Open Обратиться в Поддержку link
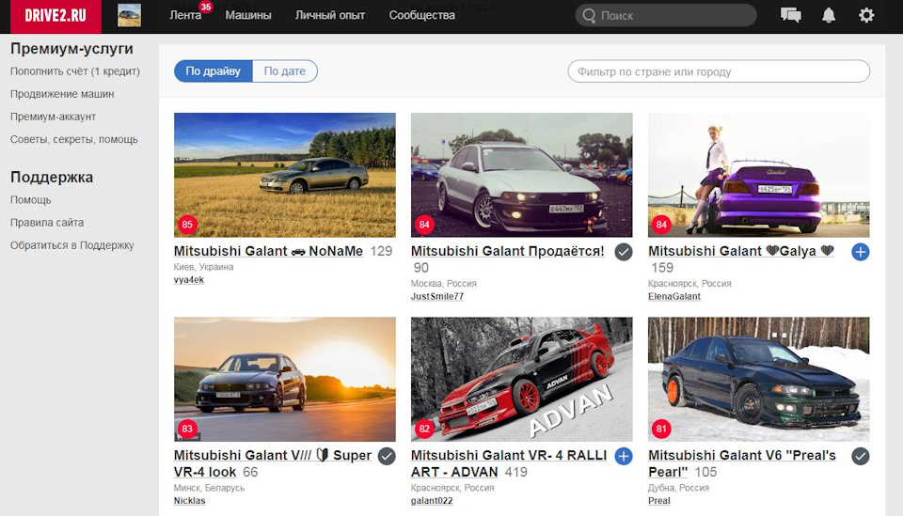 click(72, 245)
